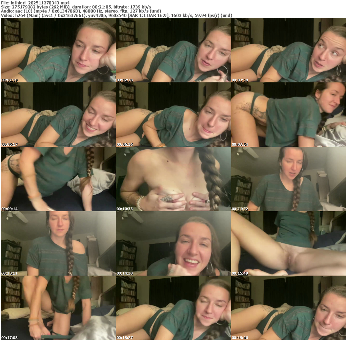The height and width of the screenshot is (340, 347).
Task: Click the 00:11:52 timestamp label
Action: (240, 209)
